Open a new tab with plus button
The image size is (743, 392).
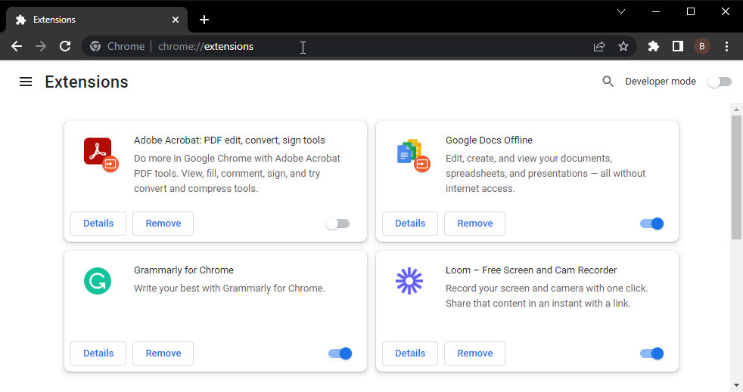pos(204,20)
